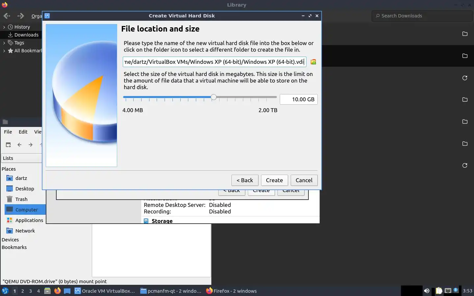Expand the History node in Library sidebar
474x296 pixels.
click(x=4, y=27)
